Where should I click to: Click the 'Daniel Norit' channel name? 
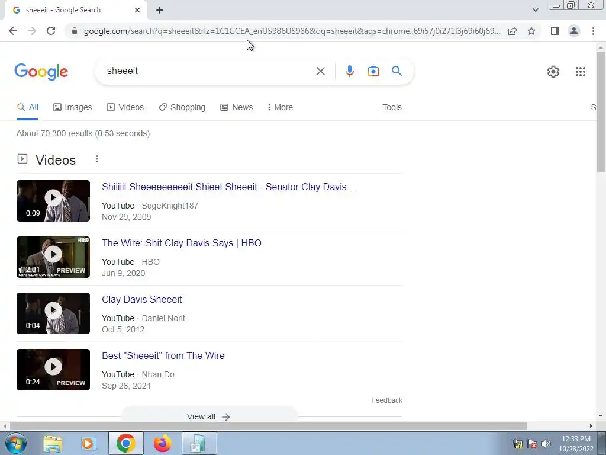[x=163, y=318]
